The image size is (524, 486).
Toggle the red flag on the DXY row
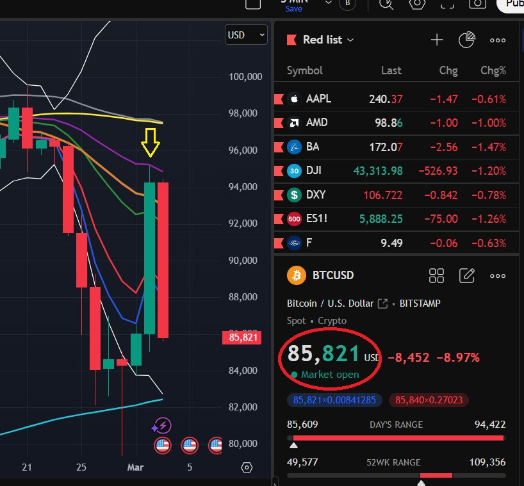[x=279, y=195]
